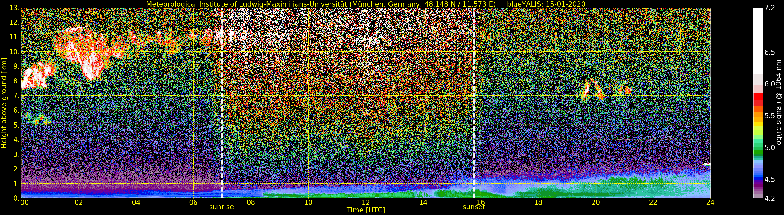Click the 4. tick label on height axis
Image resolution: width=784 pixels, height=215 pixels.
click(16, 140)
